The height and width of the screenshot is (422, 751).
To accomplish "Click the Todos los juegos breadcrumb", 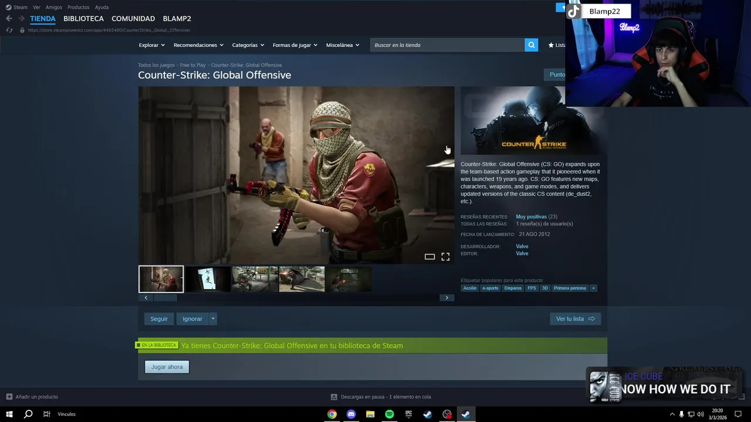I will click(x=156, y=65).
